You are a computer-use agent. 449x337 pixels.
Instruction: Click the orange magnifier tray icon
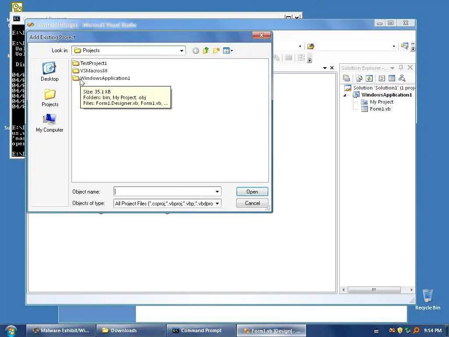[416, 330]
